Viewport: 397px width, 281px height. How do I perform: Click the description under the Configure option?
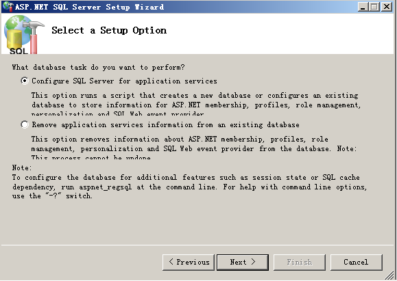tap(196, 105)
